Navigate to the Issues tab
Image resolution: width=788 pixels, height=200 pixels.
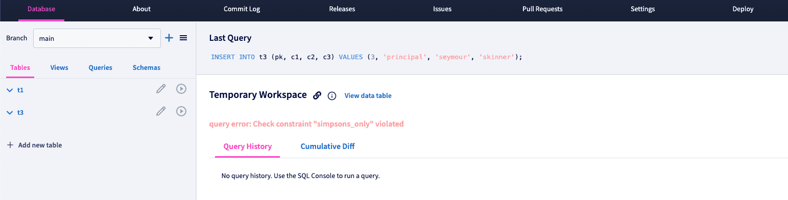pyautogui.click(x=442, y=9)
